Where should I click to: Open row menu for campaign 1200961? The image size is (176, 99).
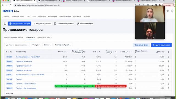[x=168, y=88]
